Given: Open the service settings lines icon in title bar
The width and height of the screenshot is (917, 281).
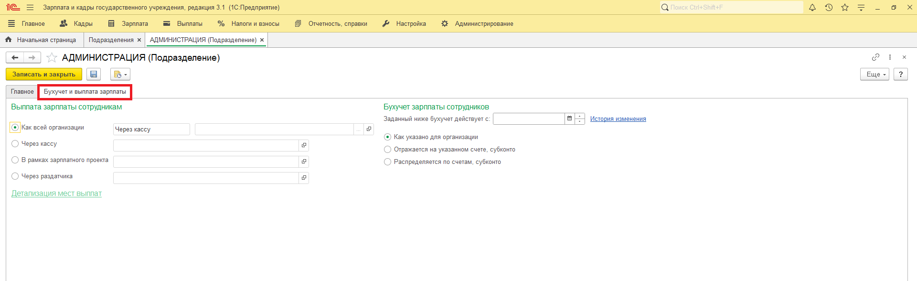Looking at the screenshot, I should click(861, 8).
